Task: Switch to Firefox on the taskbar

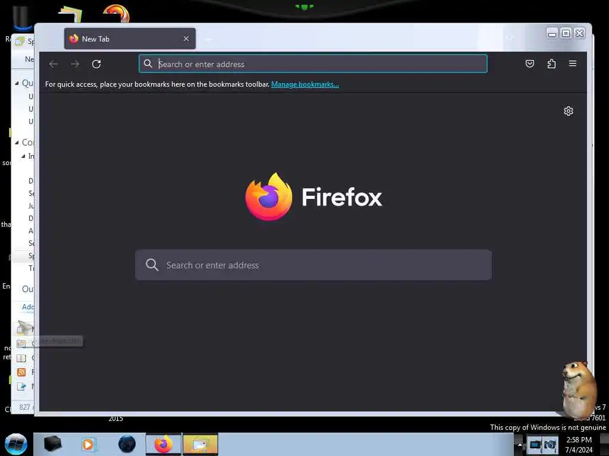Action: pyautogui.click(x=164, y=444)
